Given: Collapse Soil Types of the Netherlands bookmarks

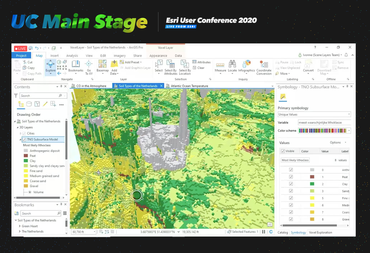Looking at the screenshot, I should (x=16, y=221).
